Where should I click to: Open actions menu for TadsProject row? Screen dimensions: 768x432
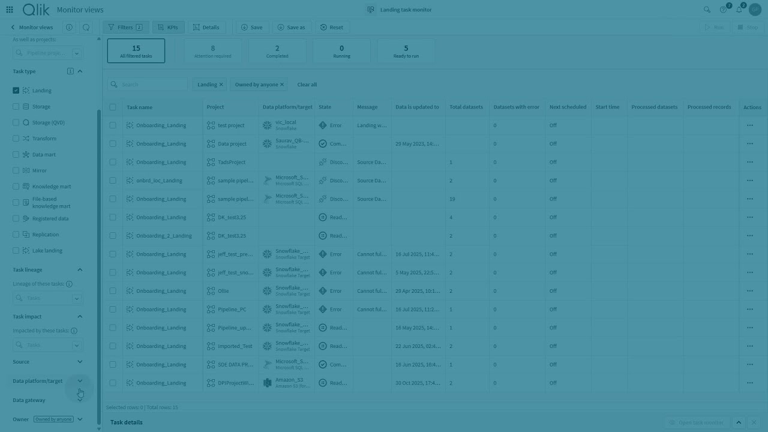[x=750, y=162]
